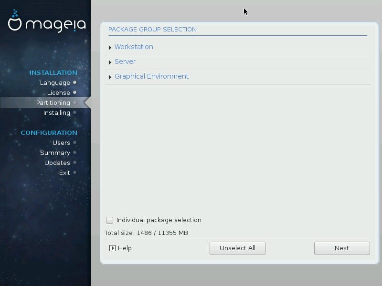The height and width of the screenshot is (286, 382).
Task: Select the Installing step in sidebar
Action: (x=56, y=112)
